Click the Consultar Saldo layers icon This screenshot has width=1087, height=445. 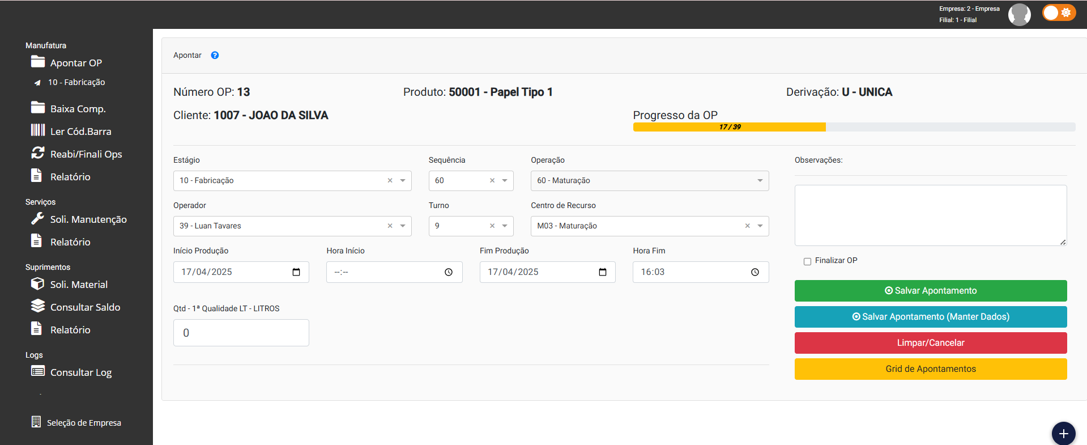(x=38, y=306)
